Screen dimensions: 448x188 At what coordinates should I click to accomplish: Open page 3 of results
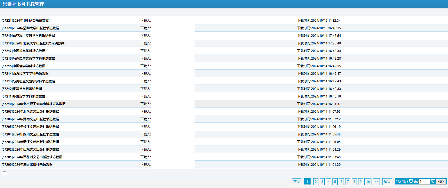[322, 182]
